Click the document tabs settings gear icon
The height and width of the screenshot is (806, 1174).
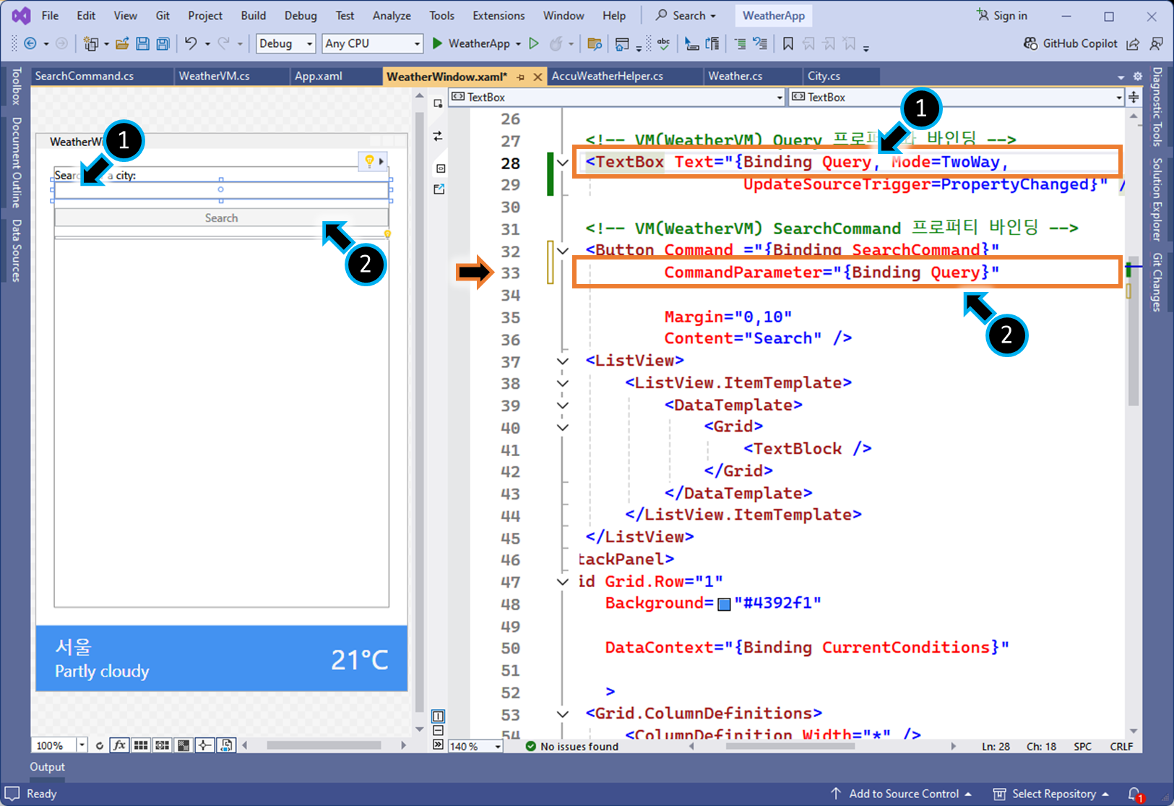tap(1138, 76)
